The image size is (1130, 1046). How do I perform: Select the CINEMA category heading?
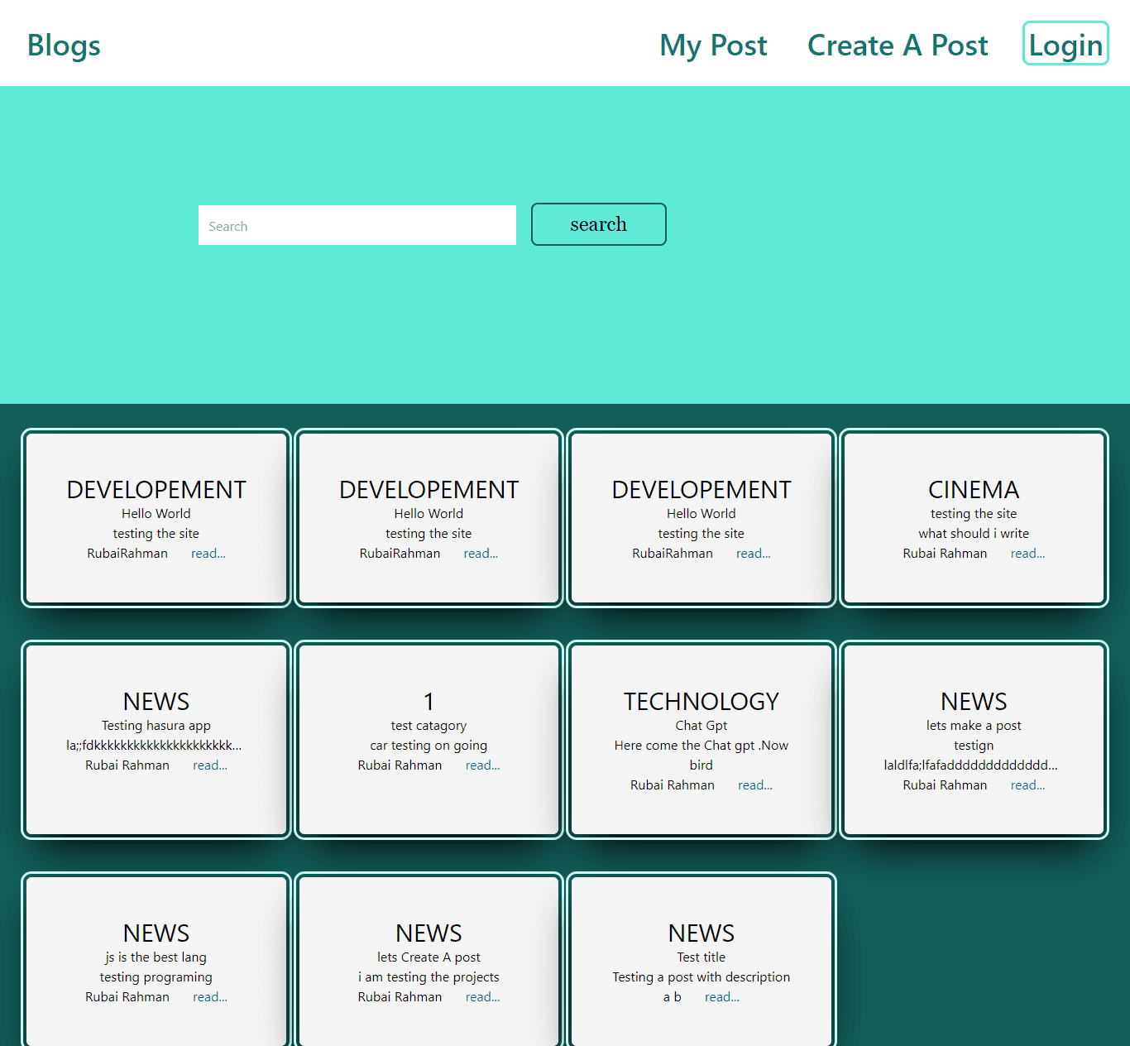point(974,490)
